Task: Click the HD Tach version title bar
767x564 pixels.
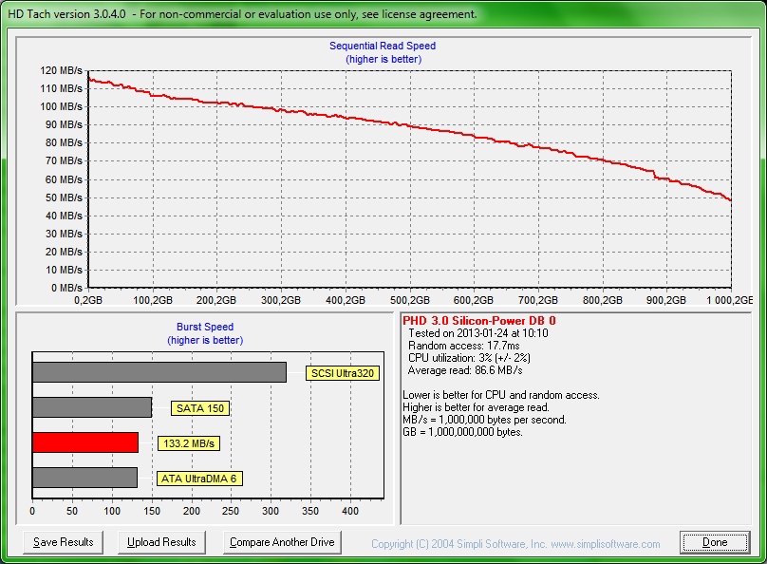Action: click(241, 14)
